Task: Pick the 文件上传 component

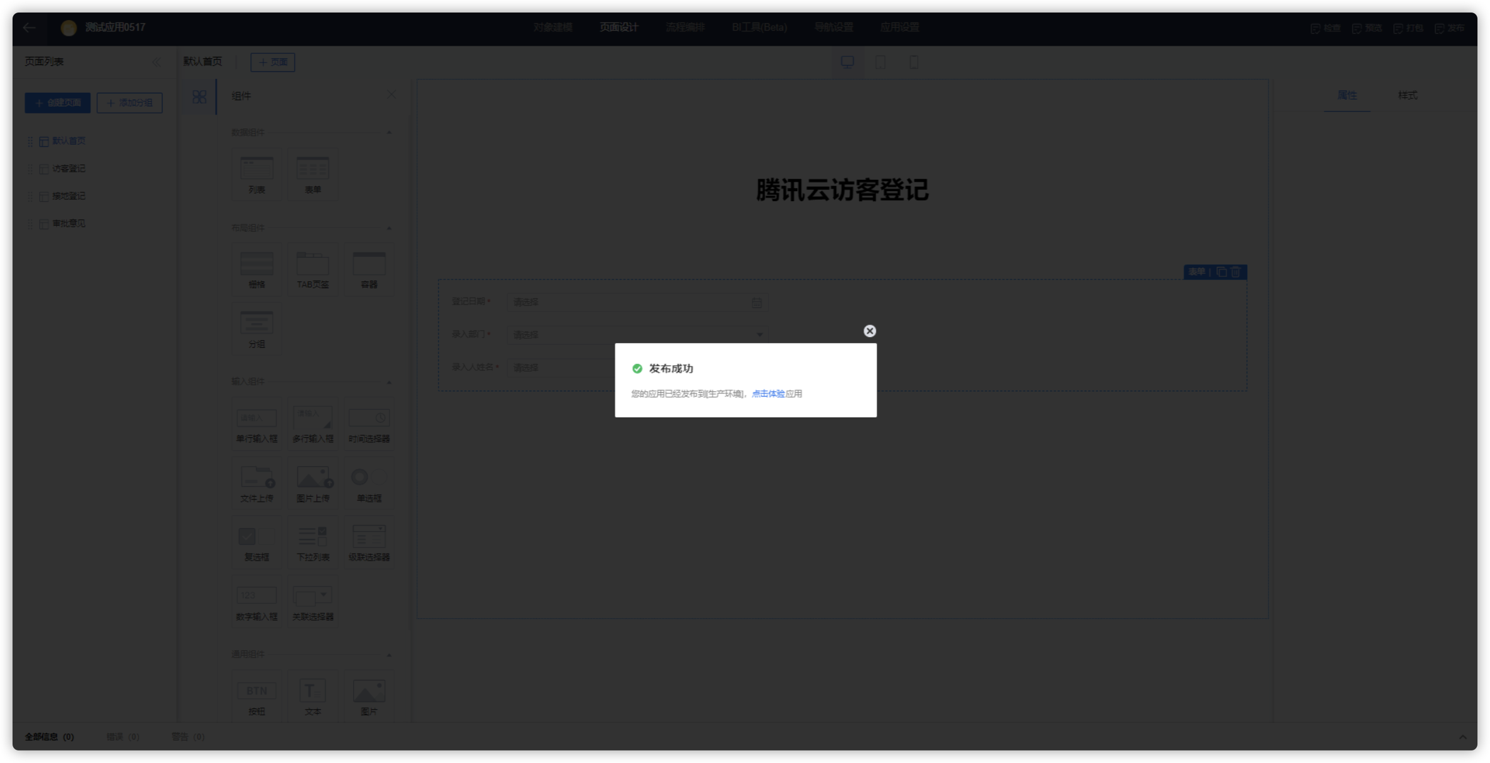Action: coord(256,484)
